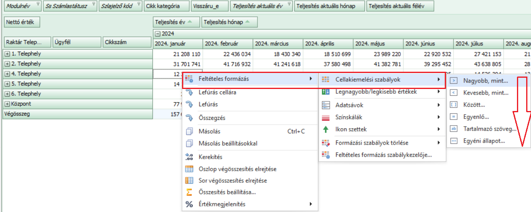The height and width of the screenshot is (212, 531).
Task: Collapse the 2024 year column group
Action: 158,34
